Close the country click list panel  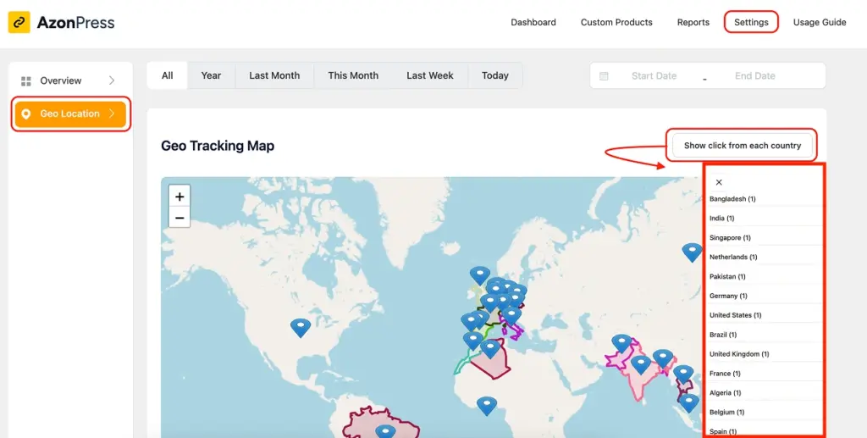pyautogui.click(x=719, y=182)
